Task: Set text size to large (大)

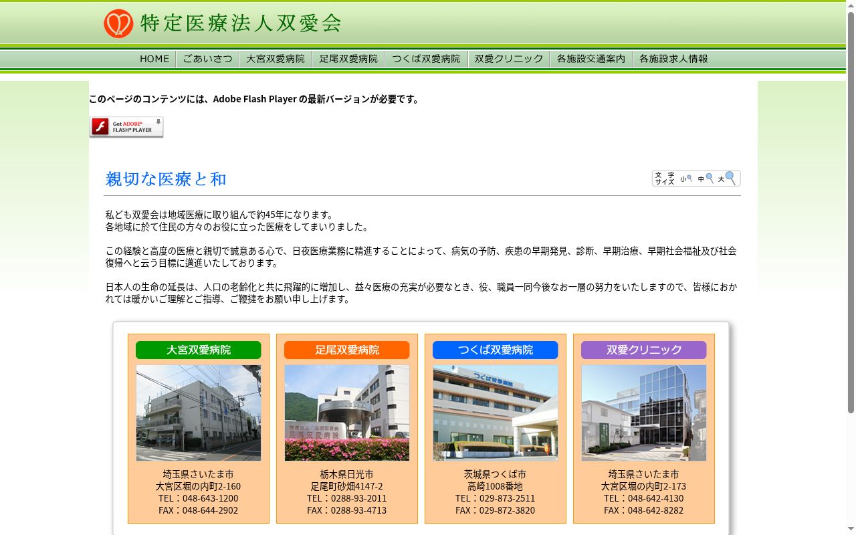Action: tap(727, 179)
